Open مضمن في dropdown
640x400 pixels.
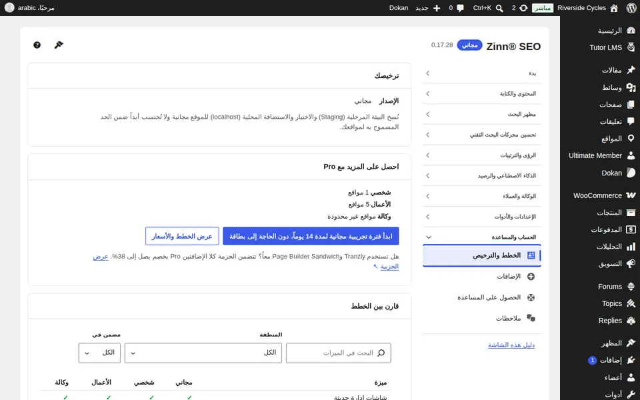click(x=99, y=353)
